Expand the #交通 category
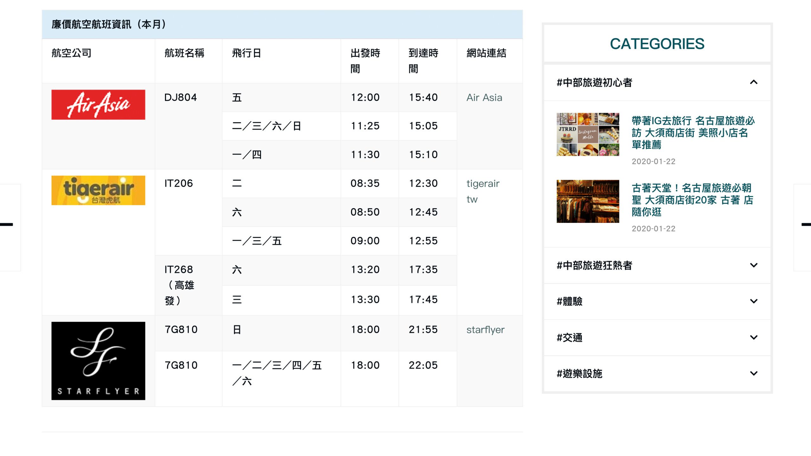This screenshot has height=456, width=811. coord(657,337)
